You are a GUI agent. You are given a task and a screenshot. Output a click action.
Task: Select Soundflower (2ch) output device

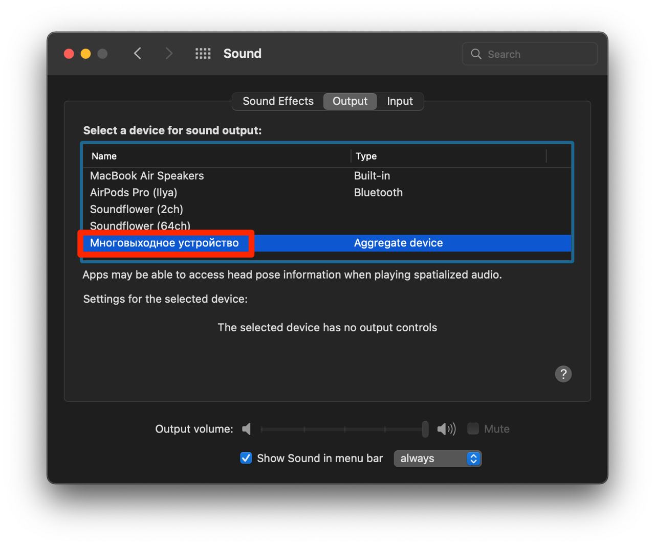point(327,210)
